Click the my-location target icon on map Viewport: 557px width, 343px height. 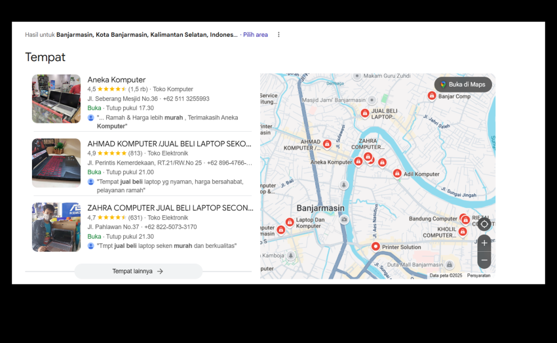pyautogui.click(x=484, y=224)
